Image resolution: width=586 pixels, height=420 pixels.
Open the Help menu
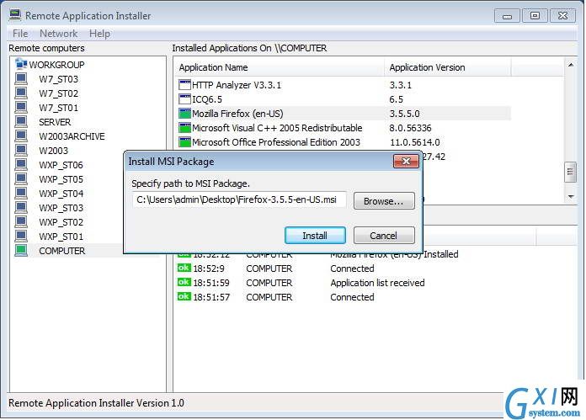(x=99, y=34)
